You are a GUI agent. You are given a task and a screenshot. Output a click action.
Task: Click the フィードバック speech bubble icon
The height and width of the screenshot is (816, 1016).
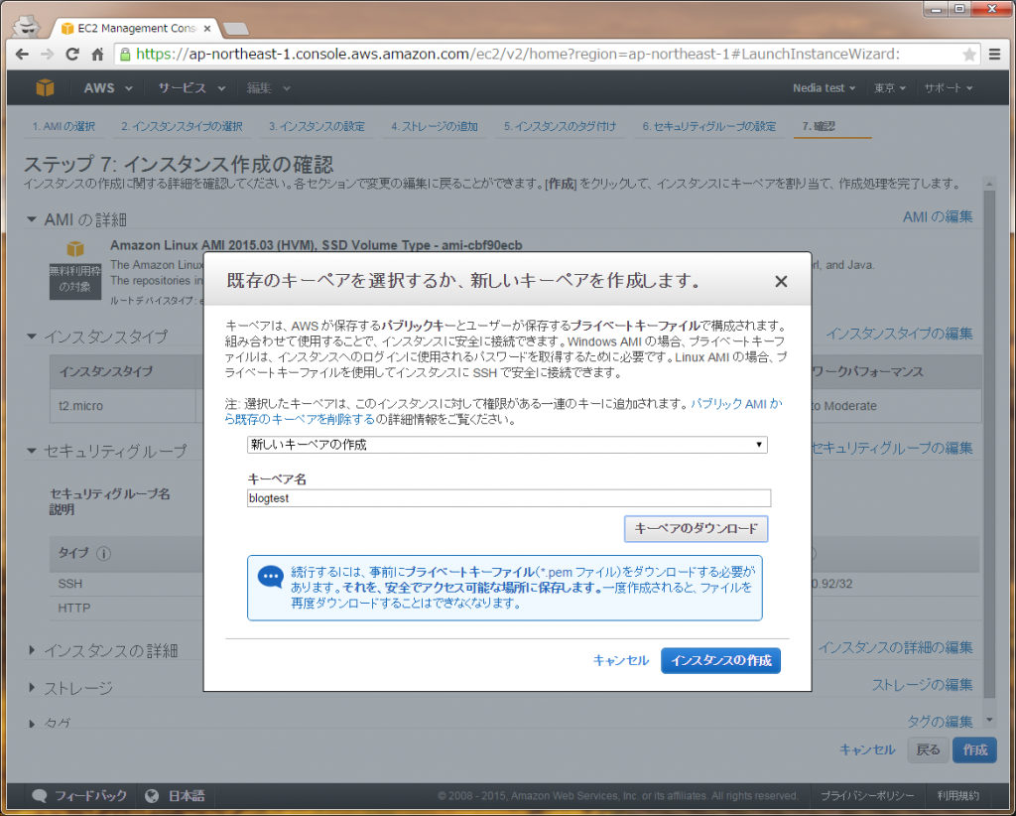[x=40, y=796]
